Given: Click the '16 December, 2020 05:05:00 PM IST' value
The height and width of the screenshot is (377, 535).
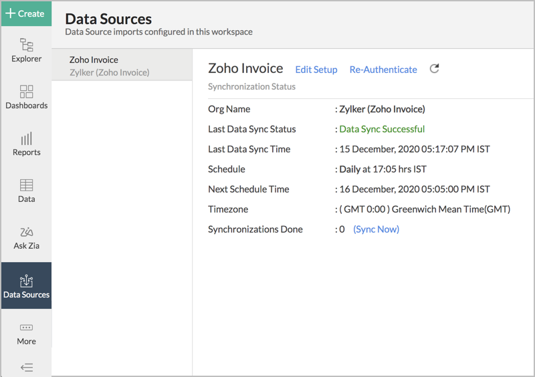Looking at the screenshot, I should pyautogui.click(x=415, y=189).
